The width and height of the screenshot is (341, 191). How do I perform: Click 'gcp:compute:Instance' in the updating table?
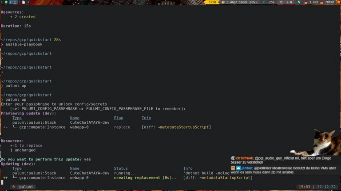(43, 178)
